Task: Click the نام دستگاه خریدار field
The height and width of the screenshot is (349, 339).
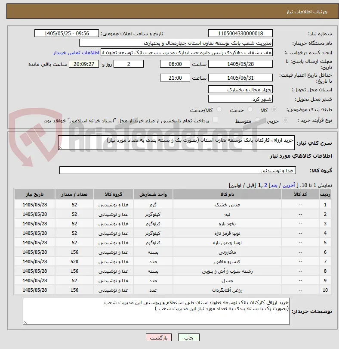Action: pos(176,43)
